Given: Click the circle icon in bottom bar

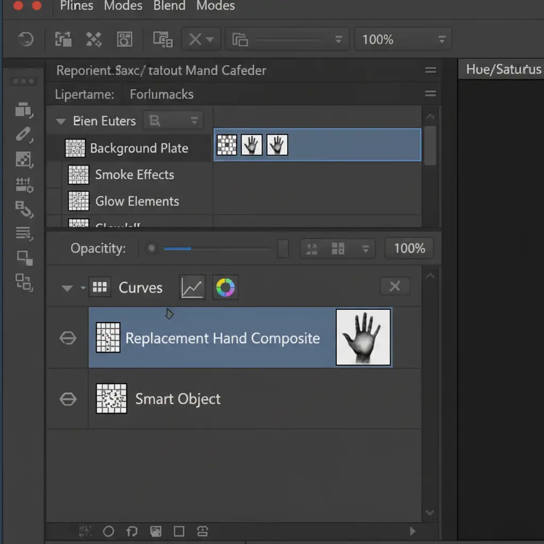Looking at the screenshot, I should click(108, 531).
